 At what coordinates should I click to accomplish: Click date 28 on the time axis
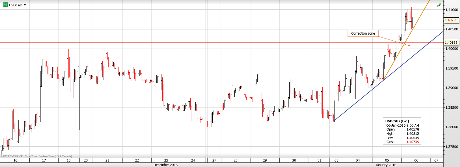(x=235, y=160)
